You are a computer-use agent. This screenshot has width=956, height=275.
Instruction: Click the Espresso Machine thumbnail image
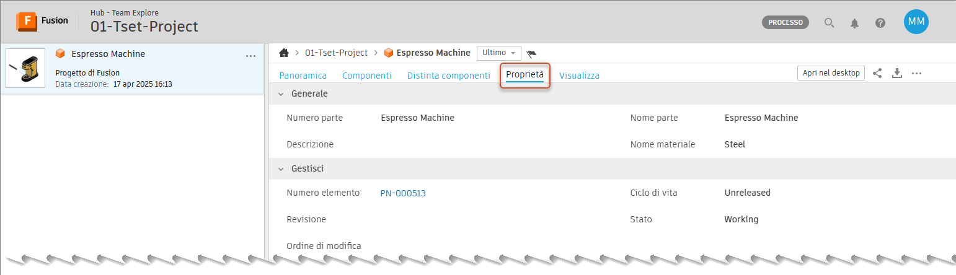point(25,68)
